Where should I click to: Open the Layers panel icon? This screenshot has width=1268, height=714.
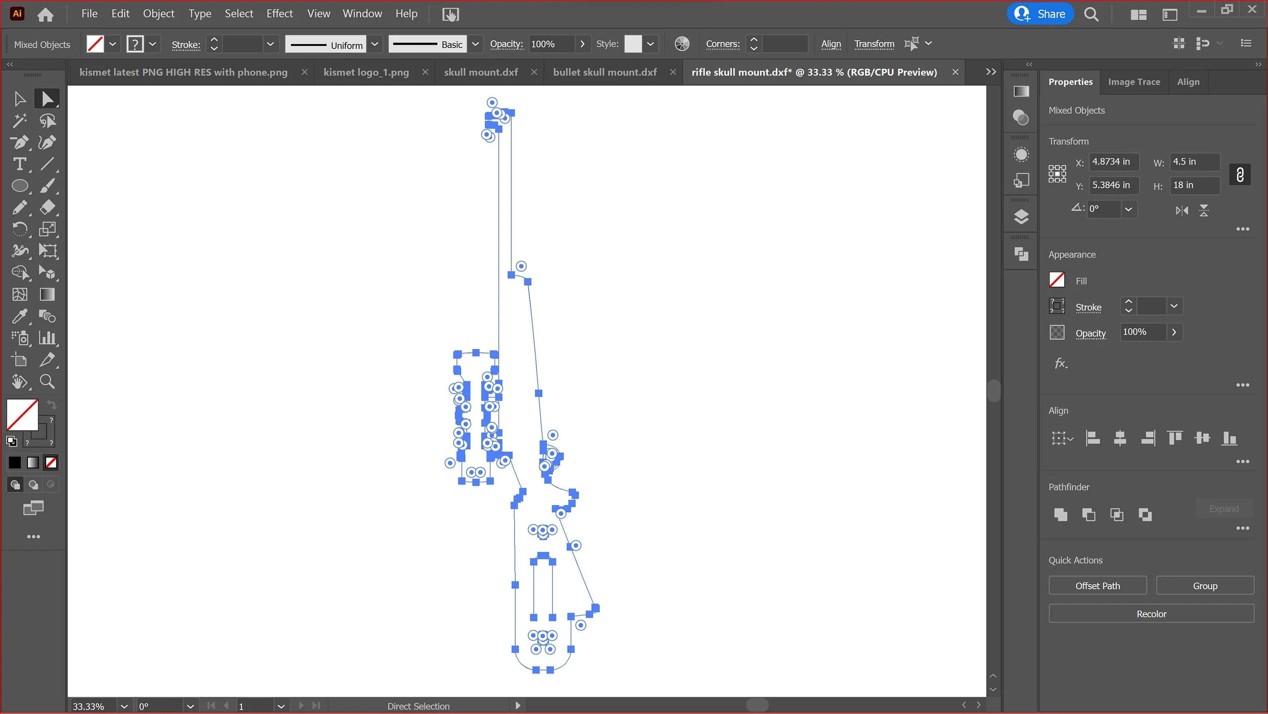point(1021,217)
